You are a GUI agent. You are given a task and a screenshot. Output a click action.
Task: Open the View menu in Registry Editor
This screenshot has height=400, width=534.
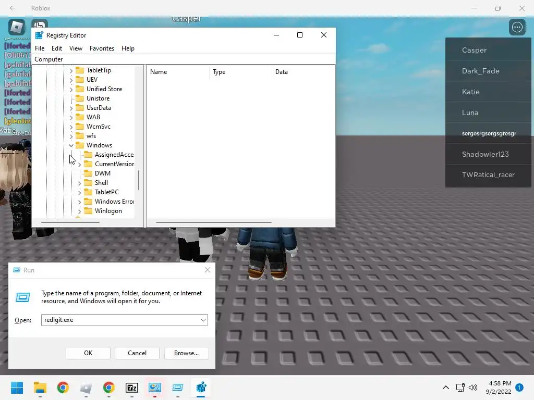tap(76, 48)
